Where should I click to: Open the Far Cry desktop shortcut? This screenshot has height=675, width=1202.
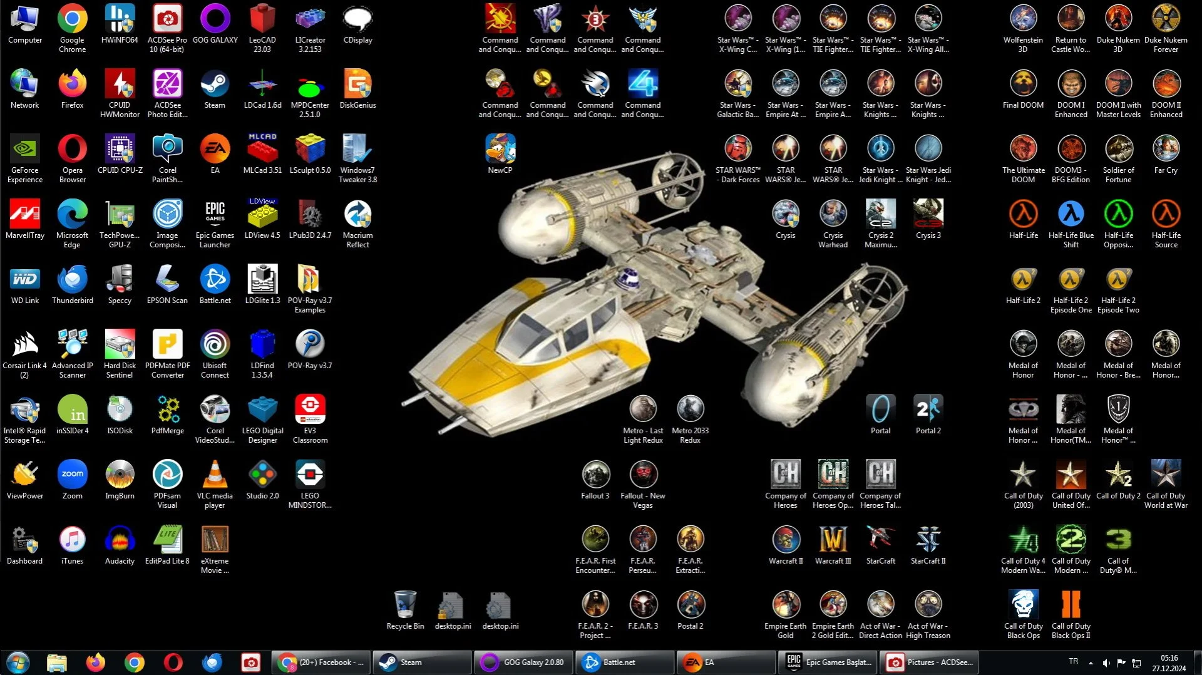[x=1166, y=154]
